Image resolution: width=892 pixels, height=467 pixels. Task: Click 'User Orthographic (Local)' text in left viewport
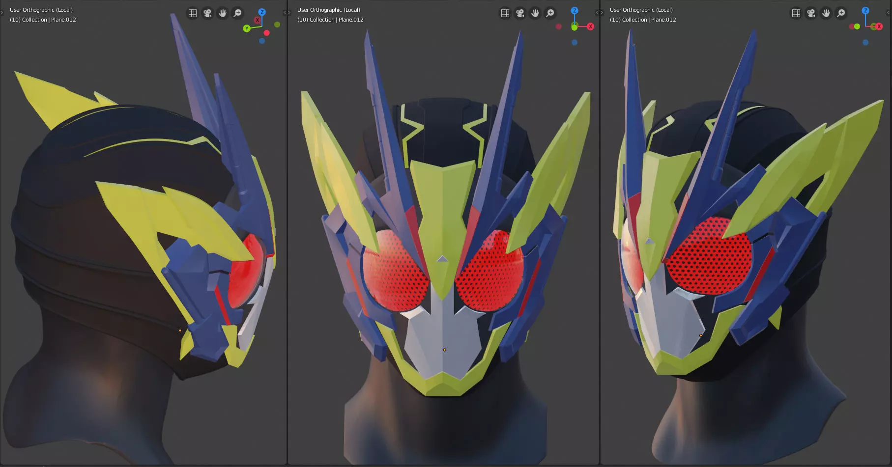pyautogui.click(x=41, y=10)
